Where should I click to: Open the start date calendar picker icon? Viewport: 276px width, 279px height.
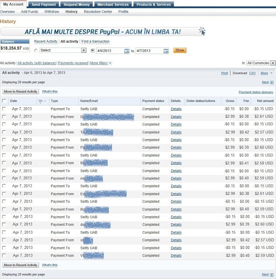pyautogui.click(x=126, y=51)
